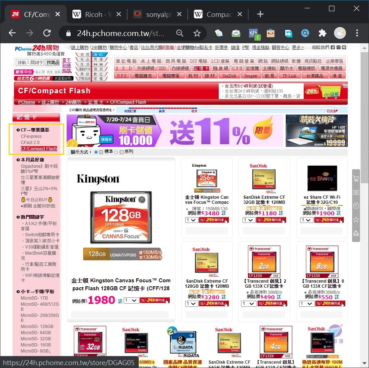Click the CF/Compact Flash sidebar link
Image resolution: width=369 pixels, height=368 pixels.
39,149
